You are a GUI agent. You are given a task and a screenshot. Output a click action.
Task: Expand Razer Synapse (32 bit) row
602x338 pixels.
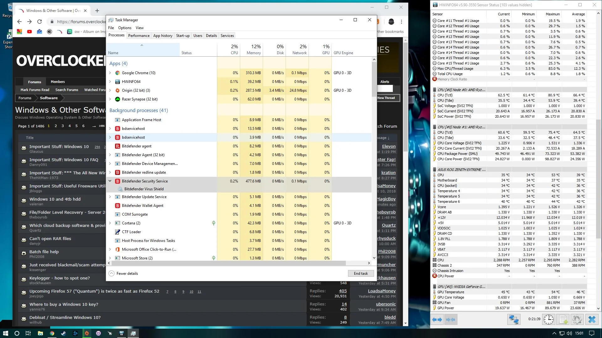point(110,99)
